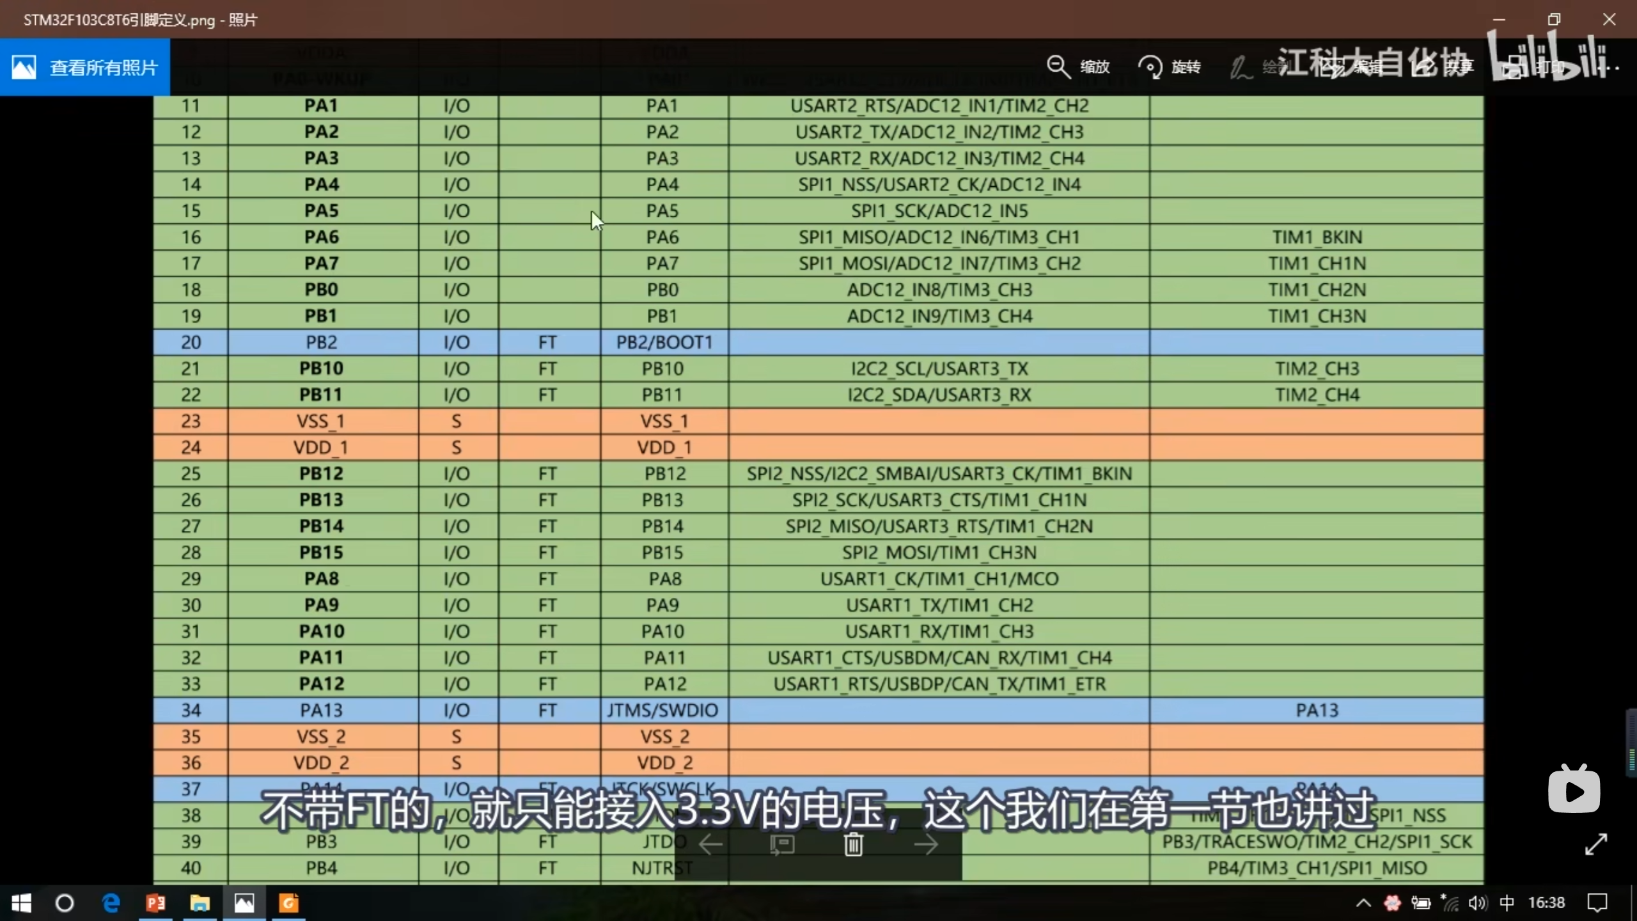This screenshot has height=921, width=1637.
Task: Toggle Chinese input method indicator 中
Action: point(1507,903)
